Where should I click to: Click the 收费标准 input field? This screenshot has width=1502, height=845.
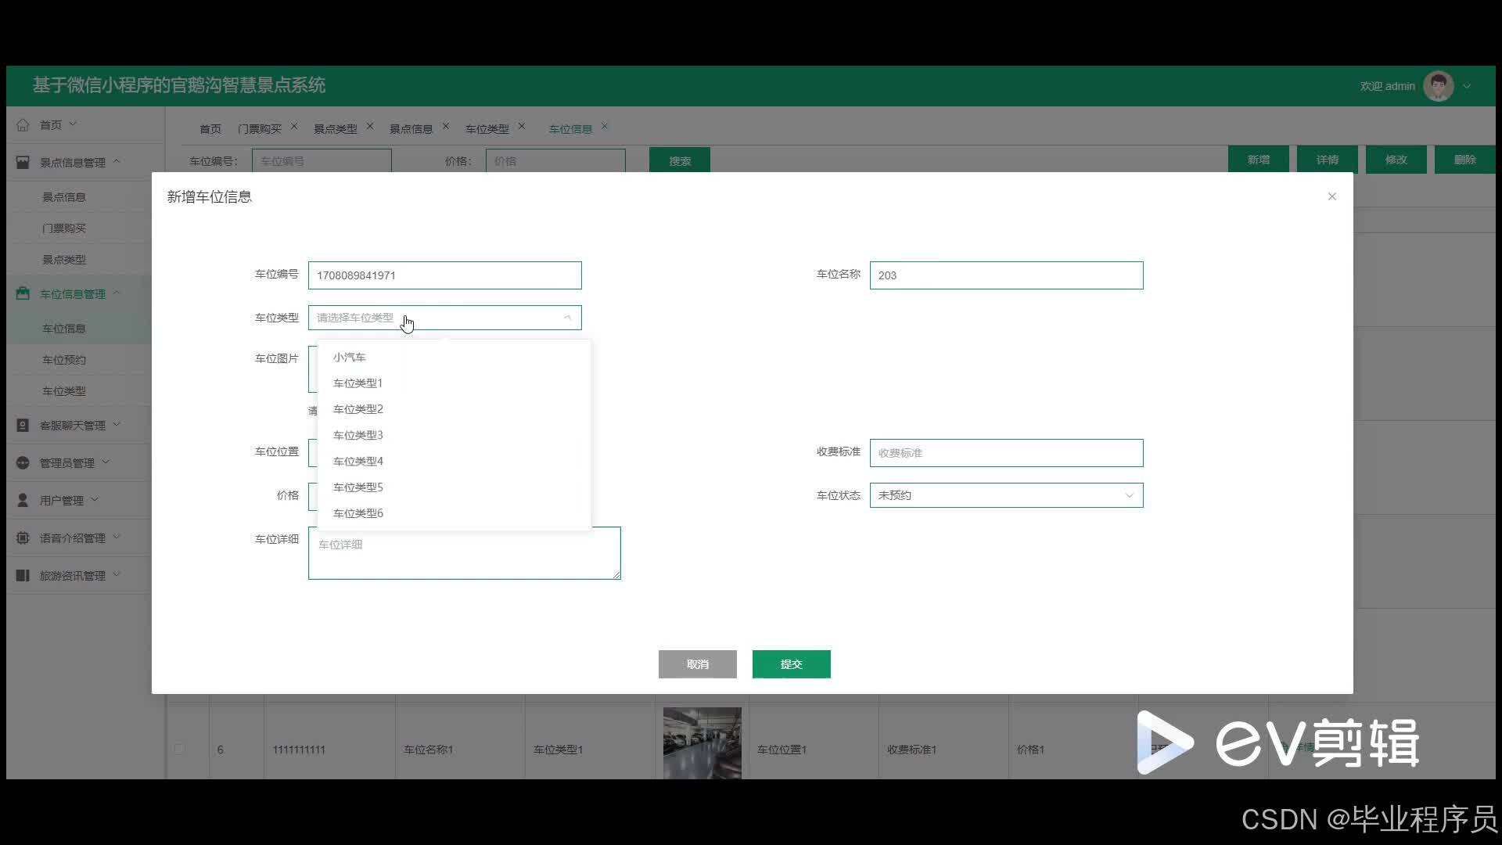click(1006, 453)
